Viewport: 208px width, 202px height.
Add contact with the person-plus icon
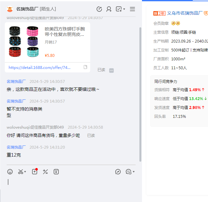[x=109, y=9]
